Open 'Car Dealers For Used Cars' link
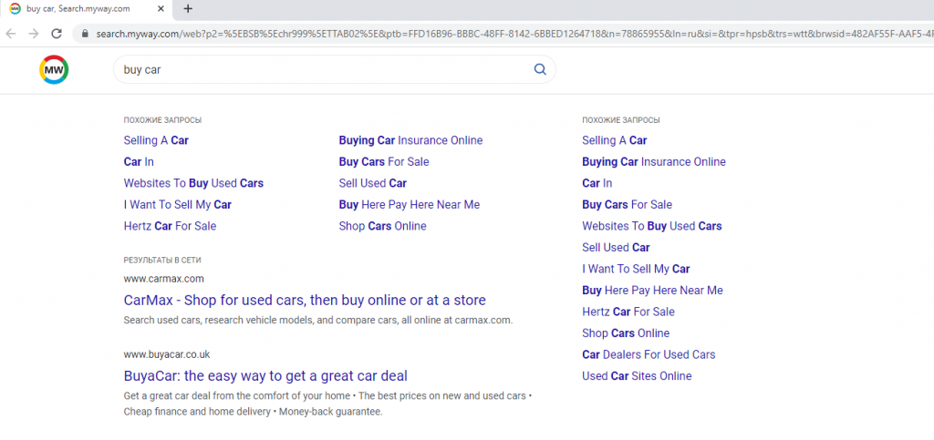 tap(649, 354)
